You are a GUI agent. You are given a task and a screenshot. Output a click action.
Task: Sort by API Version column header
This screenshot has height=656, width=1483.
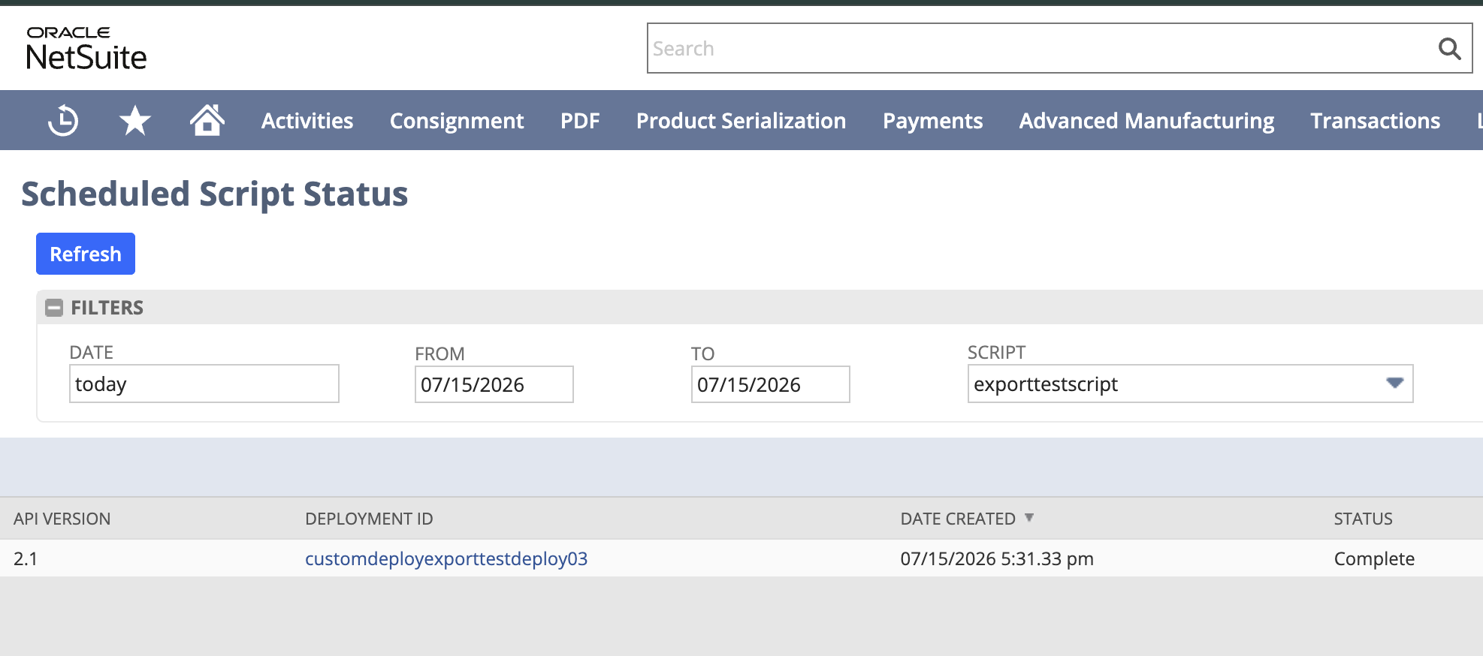[x=62, y=519]
